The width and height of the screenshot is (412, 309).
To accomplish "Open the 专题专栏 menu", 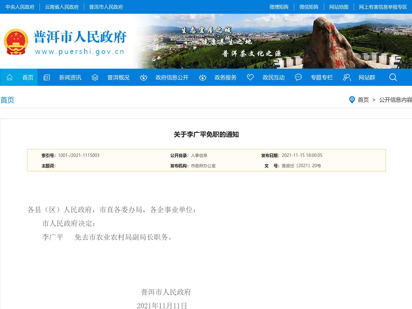I will [322, 77].
